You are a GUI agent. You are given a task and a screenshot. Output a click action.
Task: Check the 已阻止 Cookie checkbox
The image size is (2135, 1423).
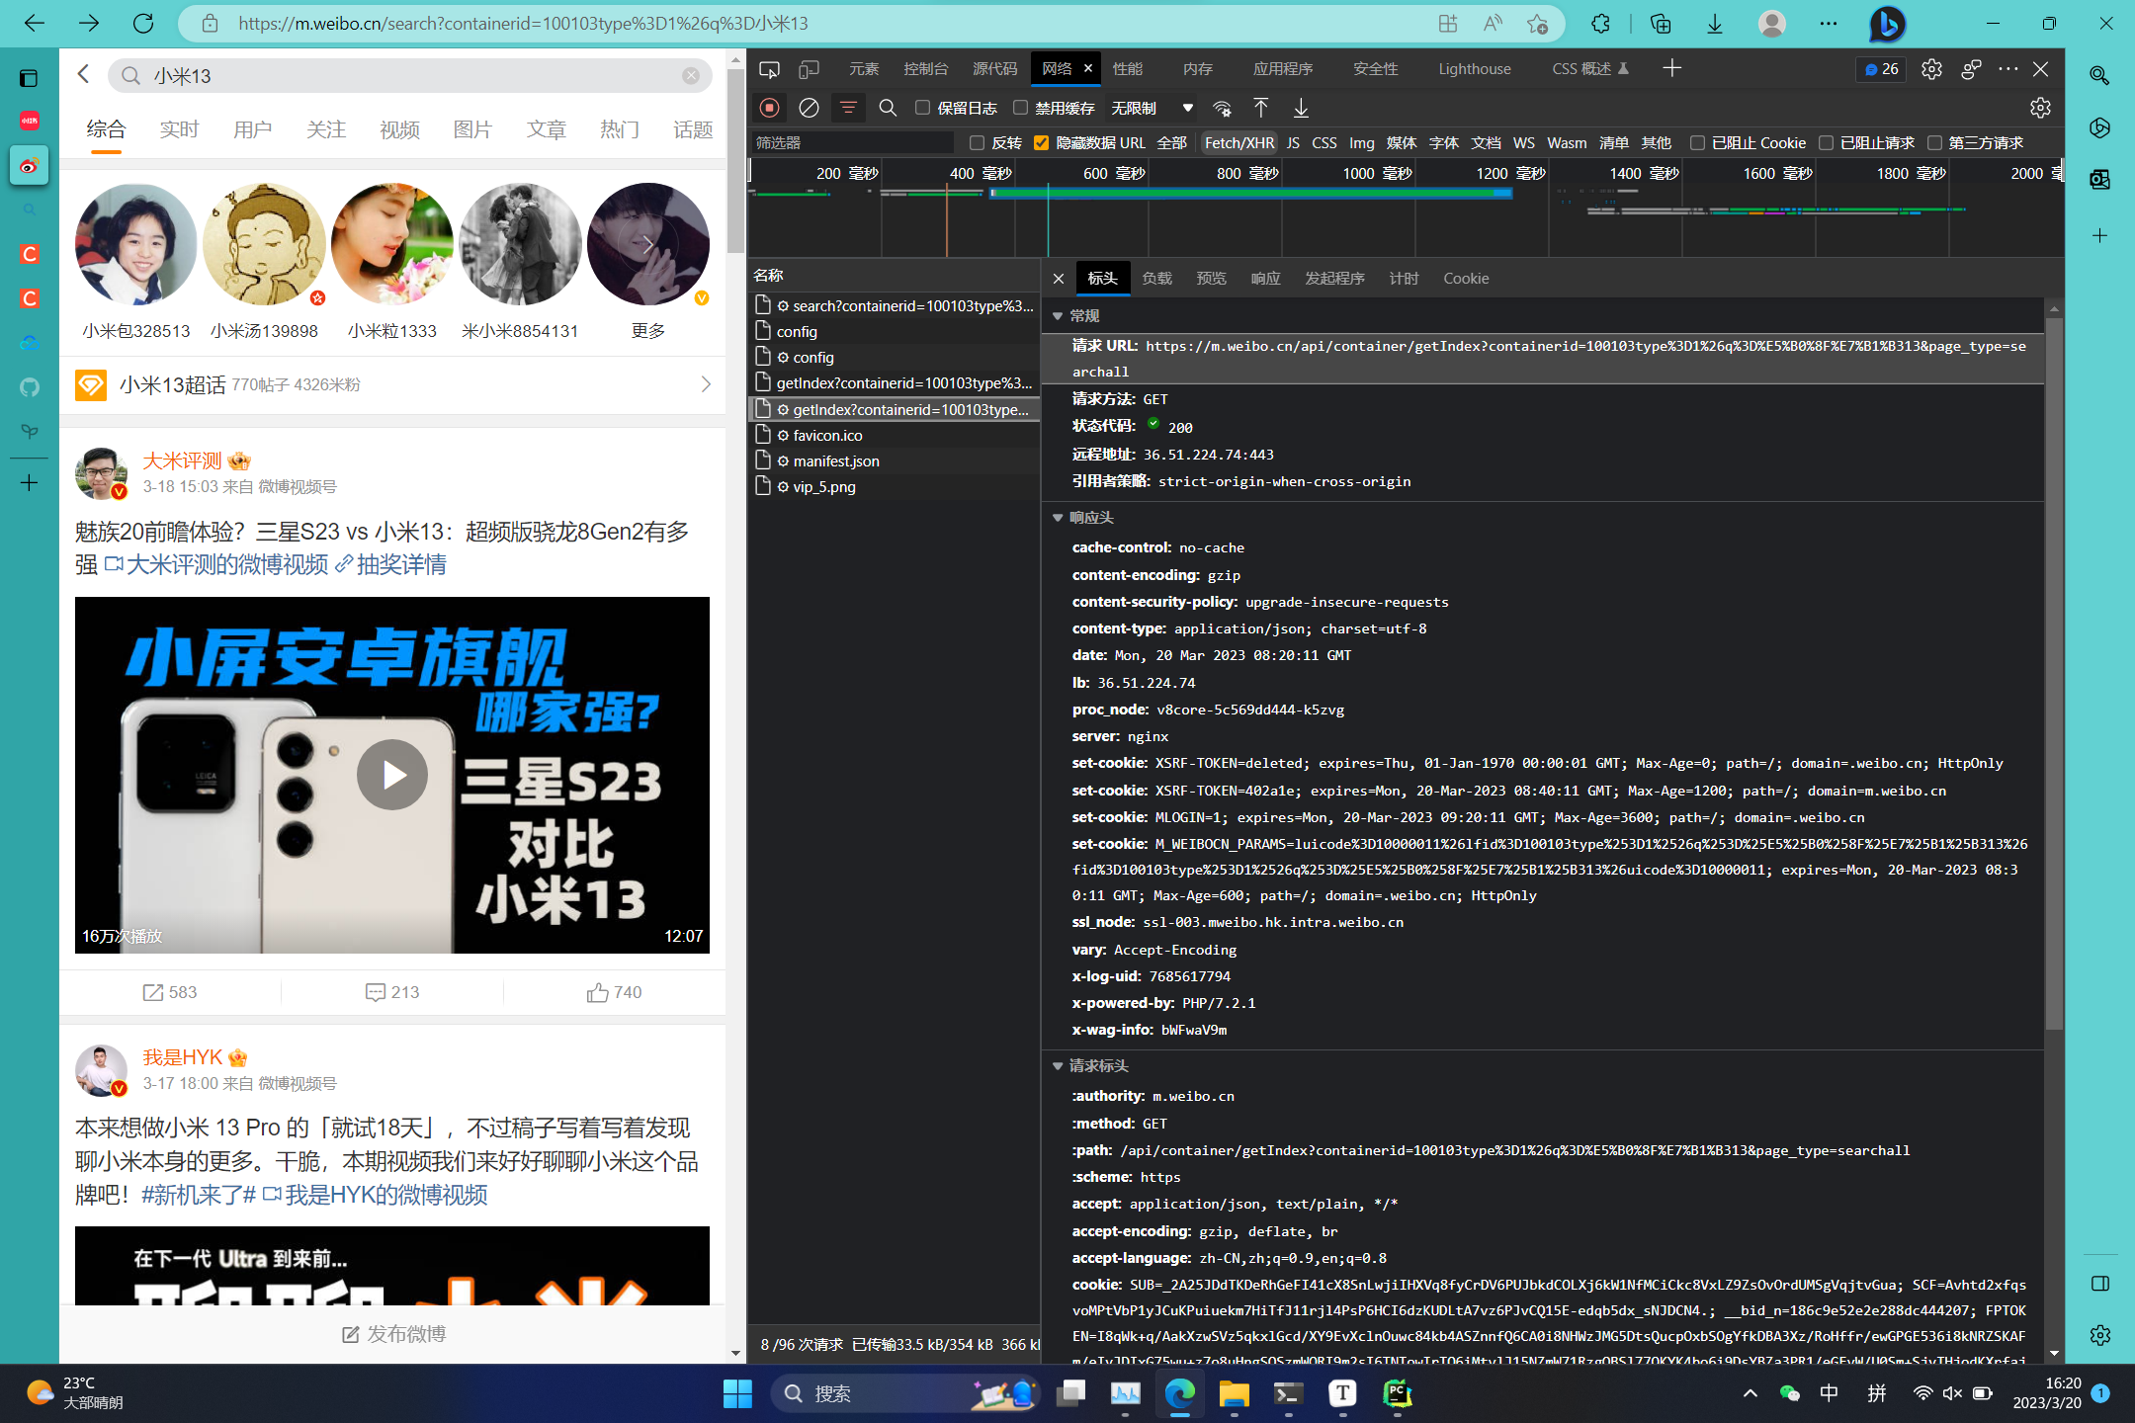[x=1697, y=143]
